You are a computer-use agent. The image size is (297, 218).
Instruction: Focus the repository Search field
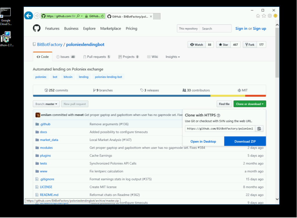(x=215, y=29)
